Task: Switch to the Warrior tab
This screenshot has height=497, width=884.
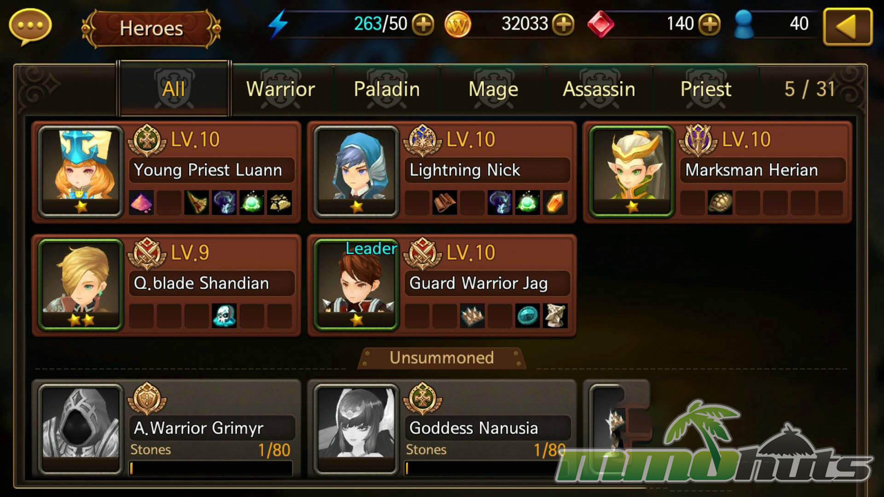Action: pos(281,89)
